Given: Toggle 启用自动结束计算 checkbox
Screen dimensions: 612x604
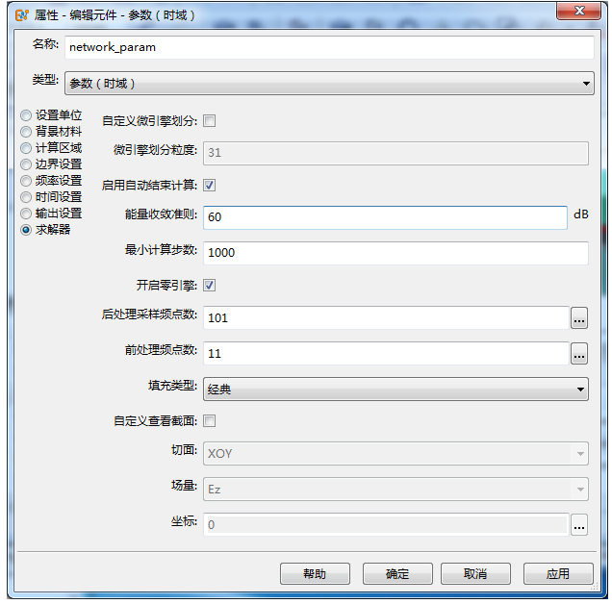Looking at the screenshot, I should pos(210,186).
